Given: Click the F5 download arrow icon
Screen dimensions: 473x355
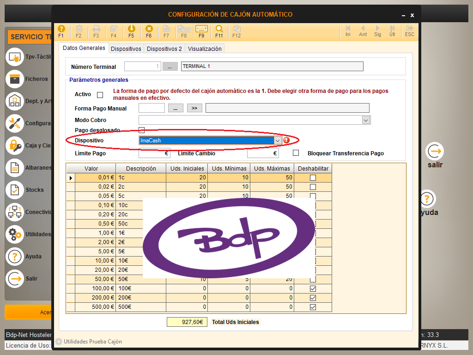Looking at the screenshot, I should tap(131, 29).
